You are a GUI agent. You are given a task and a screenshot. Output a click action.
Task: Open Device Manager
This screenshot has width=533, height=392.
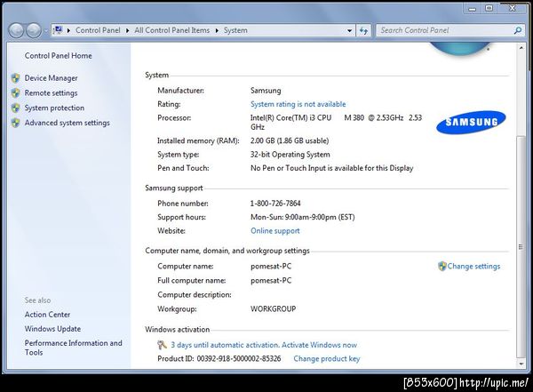(x=51, y=78)
